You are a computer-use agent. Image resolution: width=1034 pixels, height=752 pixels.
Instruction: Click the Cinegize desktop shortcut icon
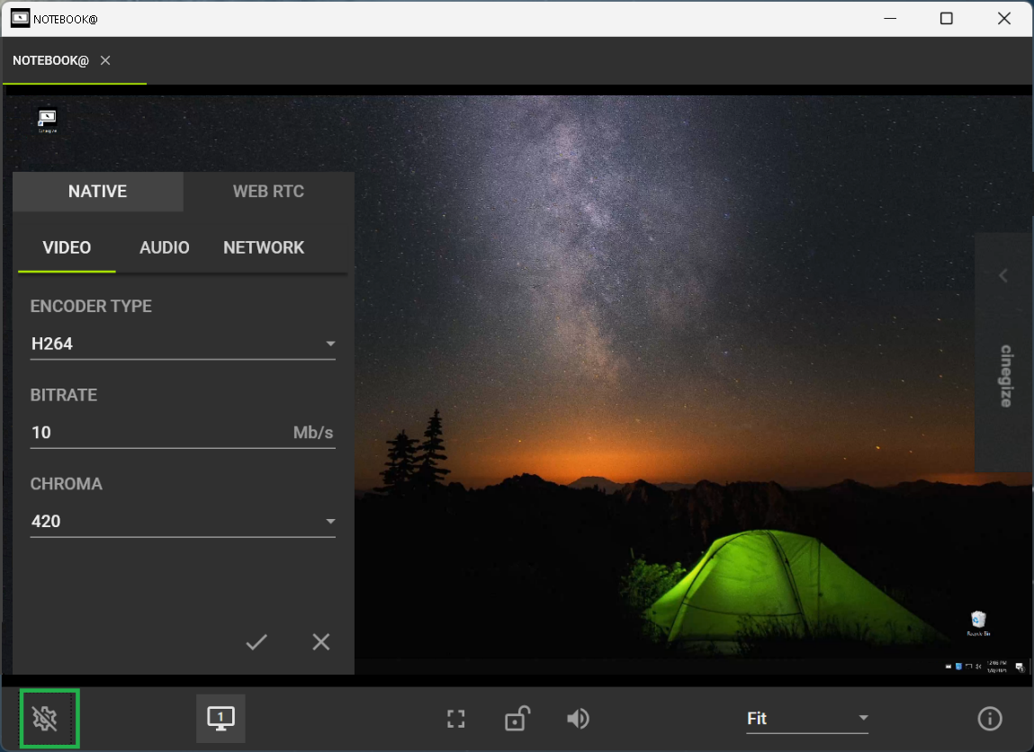(47, 119)
